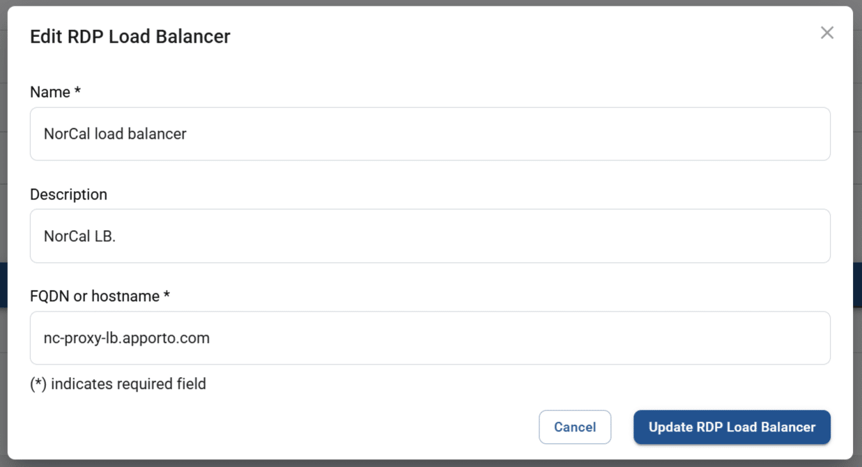Close the Edit RDP Load Balancer dialog
Screen dimensions: 862x467
(x=826, y=33)
